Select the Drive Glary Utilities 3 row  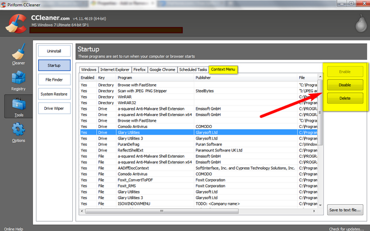(199, 138)
